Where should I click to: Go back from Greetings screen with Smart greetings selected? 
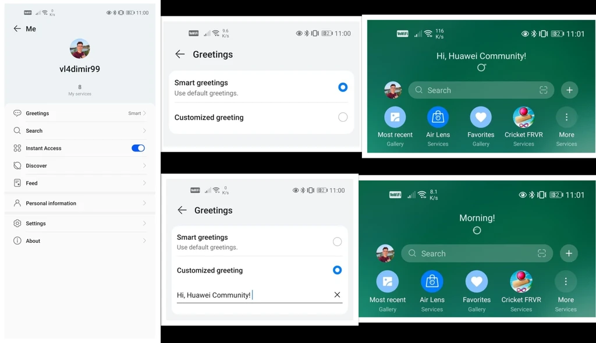pyautogui.click(x=180, y=54)
